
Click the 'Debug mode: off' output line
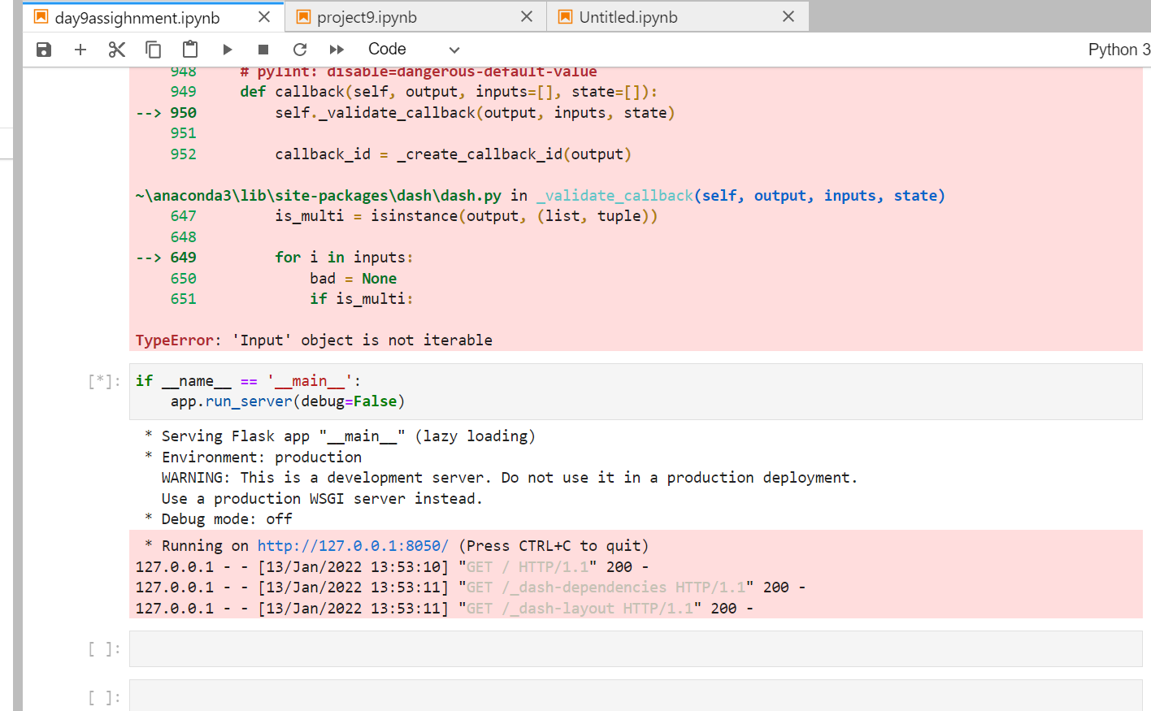218,519
